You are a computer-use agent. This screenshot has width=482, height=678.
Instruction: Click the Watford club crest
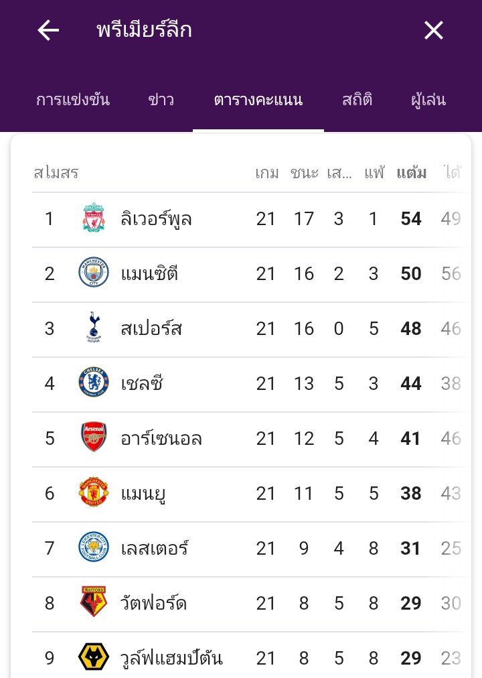(x=94, y=602)
